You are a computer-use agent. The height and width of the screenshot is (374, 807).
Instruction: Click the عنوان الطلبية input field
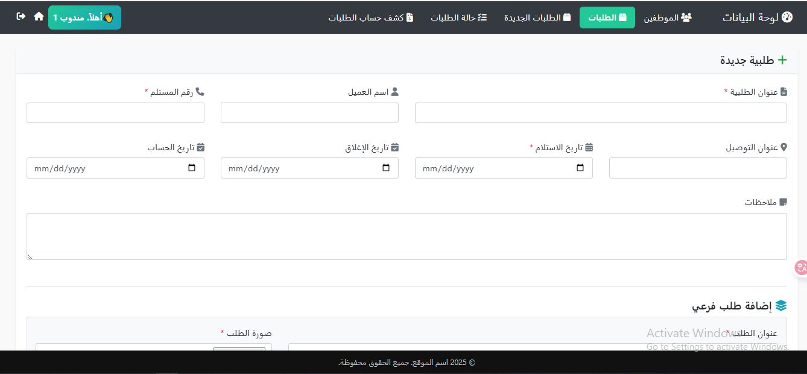pos(601,113)
